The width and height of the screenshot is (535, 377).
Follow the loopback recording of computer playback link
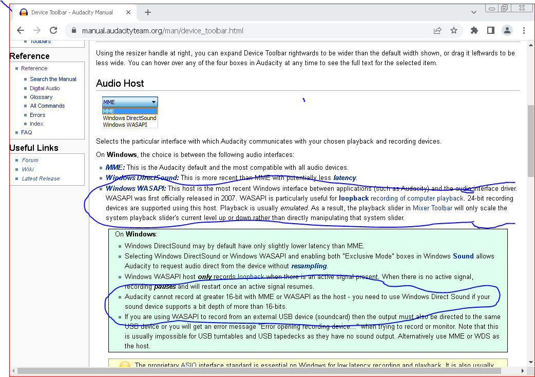tap(402, 199)
